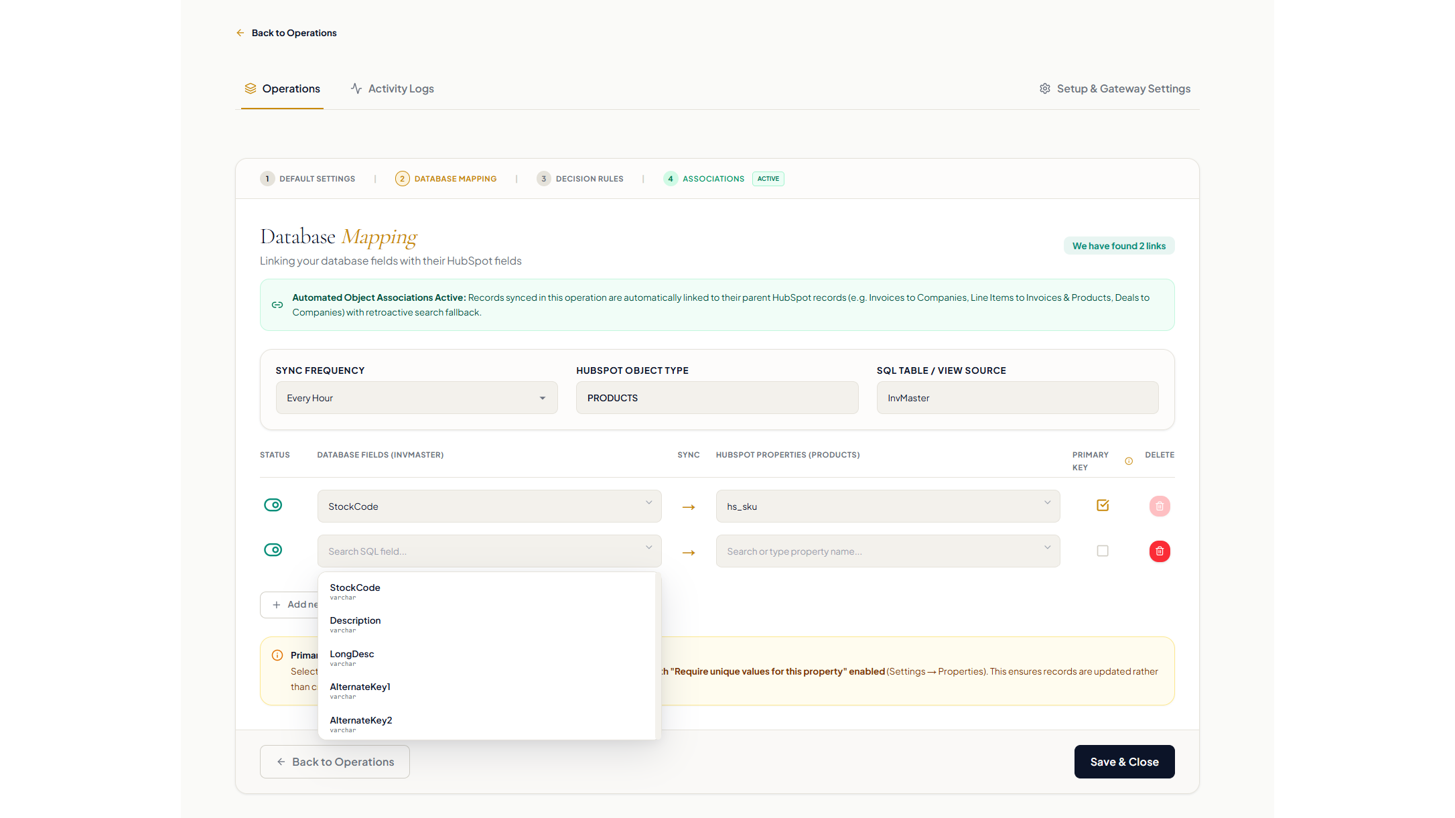Click the sync arrow in the StockCode row
This screenshot has width=1455, height=818.
click(689, 507)
